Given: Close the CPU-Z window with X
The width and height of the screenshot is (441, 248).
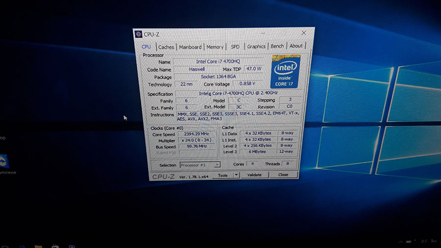Looking at the screenshot, I should 304,33.
